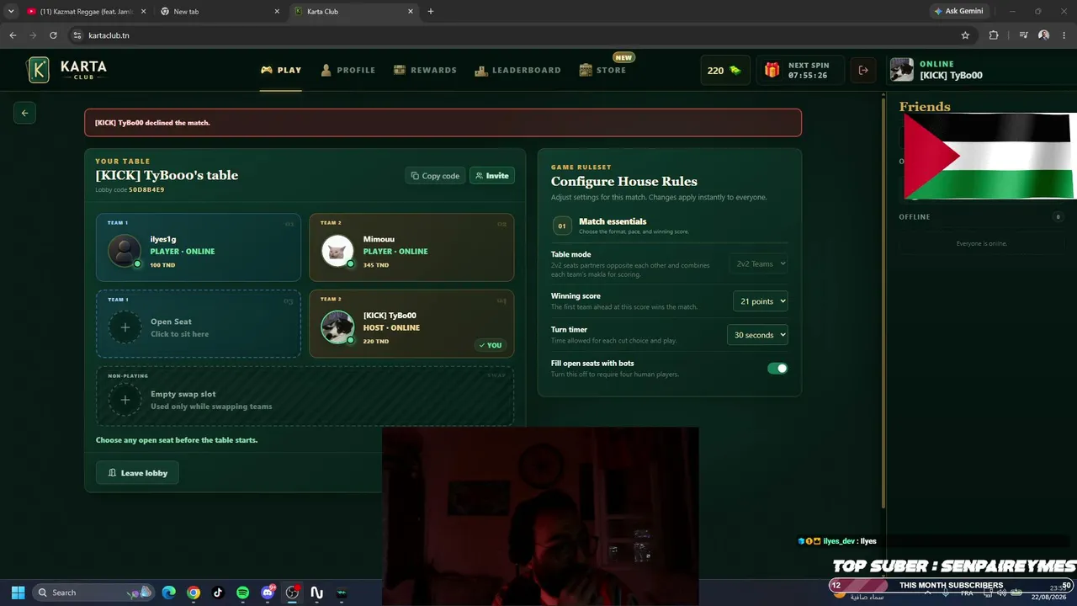
Task: Open Google Chrome from the taskbar
Action: pos(194,593)
